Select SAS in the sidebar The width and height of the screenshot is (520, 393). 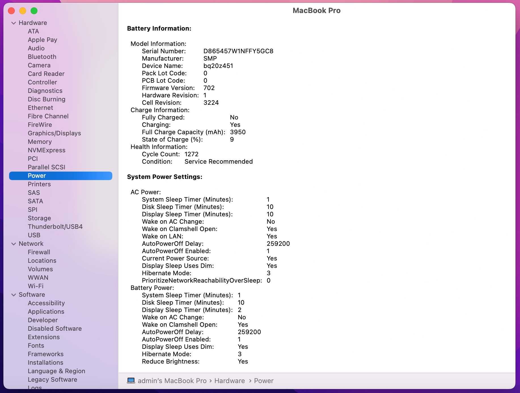tap(34, 193)
